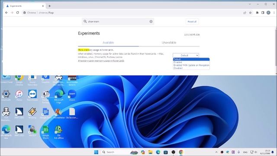Switch to the Unavailable tab

(169, 42)
